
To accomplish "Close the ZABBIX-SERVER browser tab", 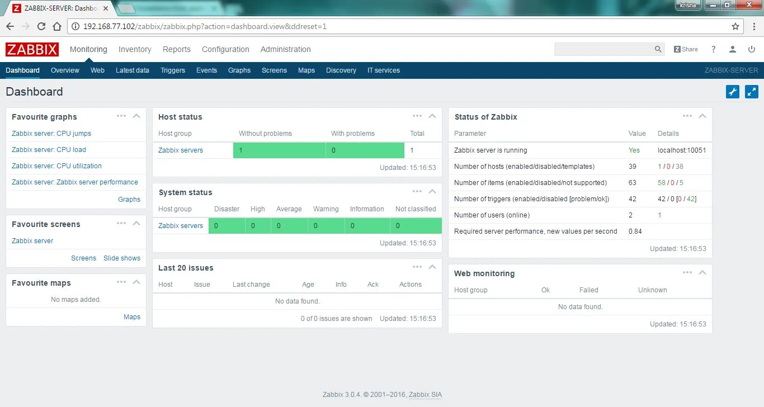I will (106, 8).
